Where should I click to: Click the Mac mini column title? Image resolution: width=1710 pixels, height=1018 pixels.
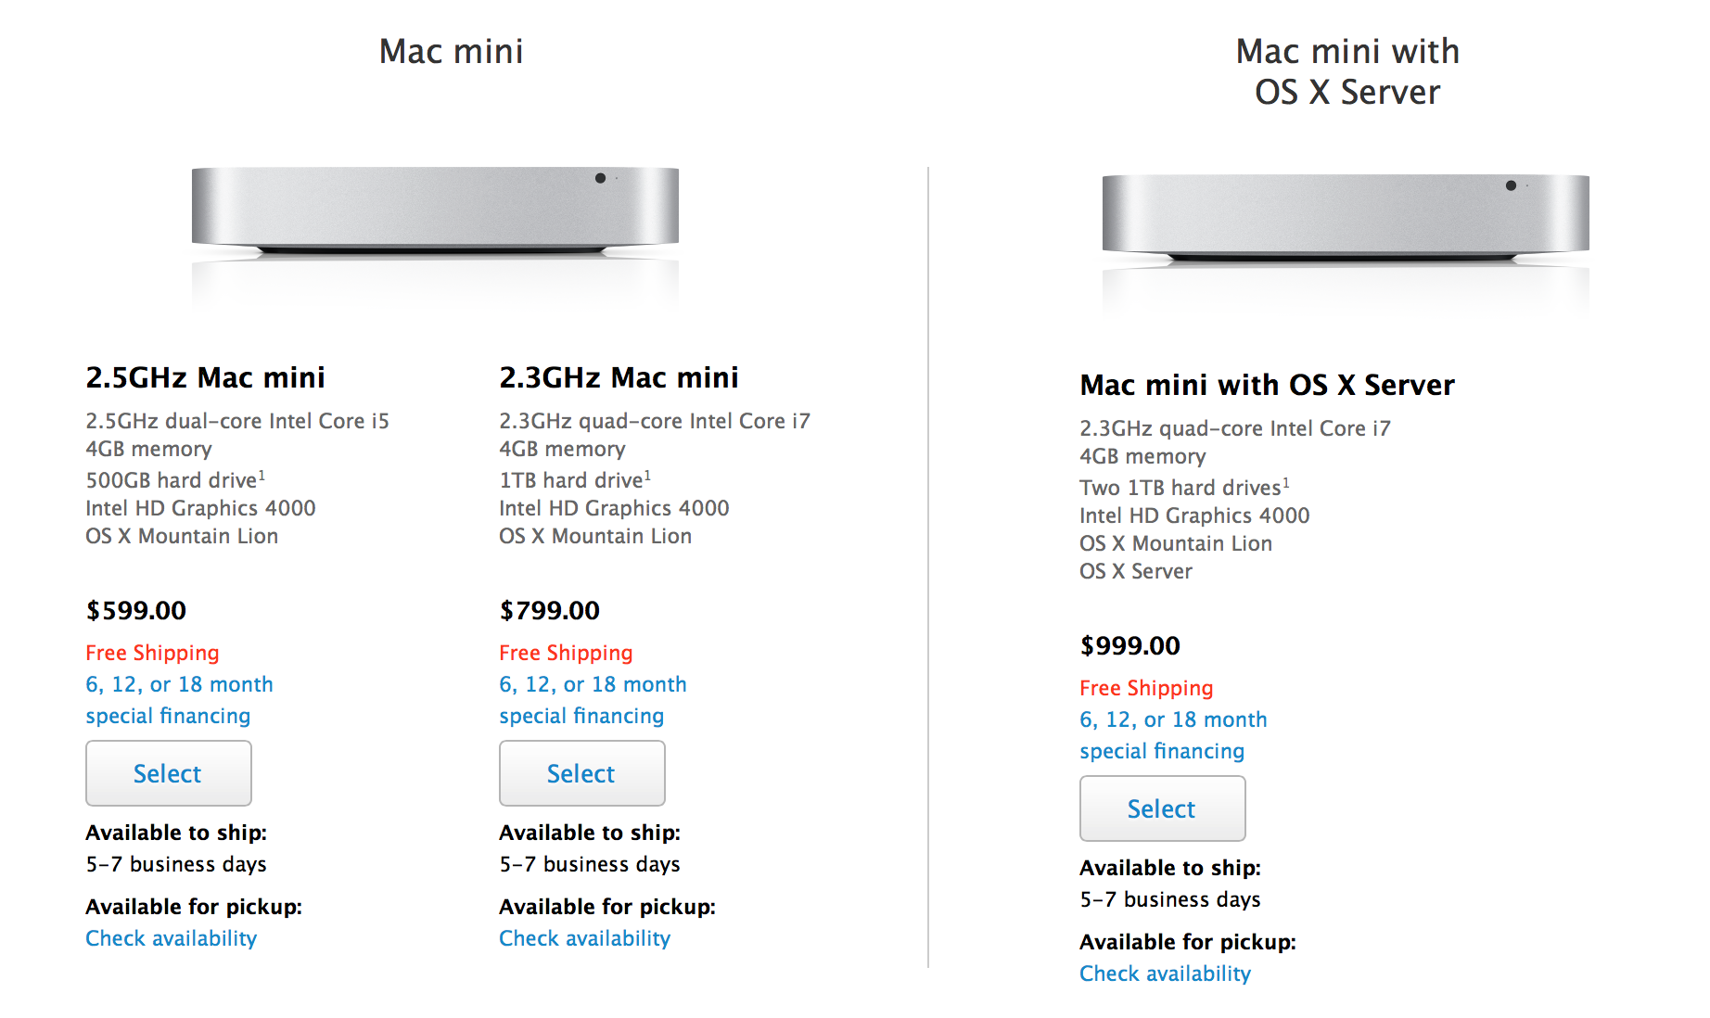450,51
